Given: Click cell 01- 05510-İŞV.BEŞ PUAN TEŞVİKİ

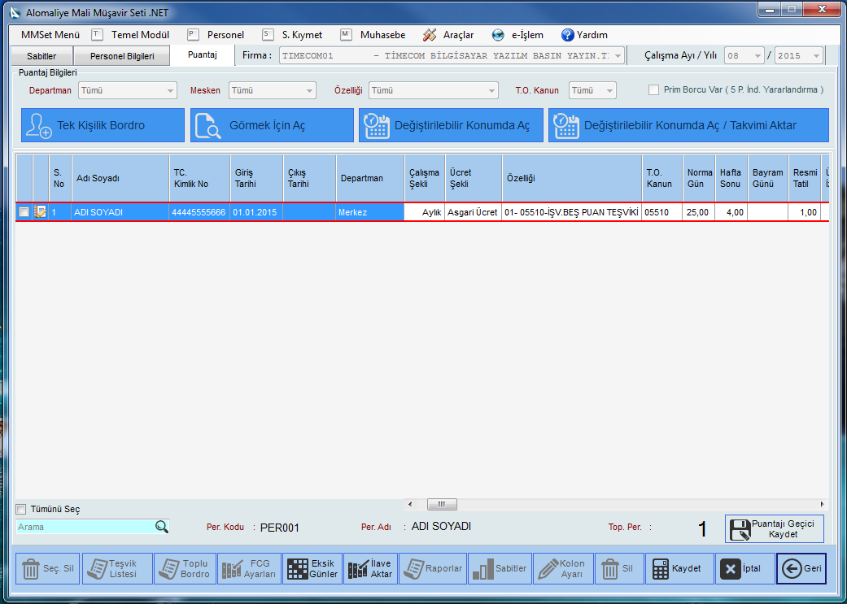Looking at the screenshot, I should tap(572, 212).
